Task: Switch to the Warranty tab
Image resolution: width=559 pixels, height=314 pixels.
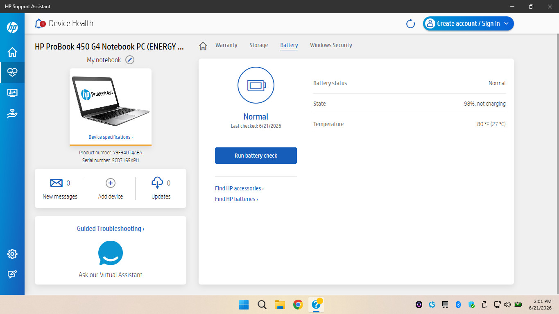Action: pos(226,45)
